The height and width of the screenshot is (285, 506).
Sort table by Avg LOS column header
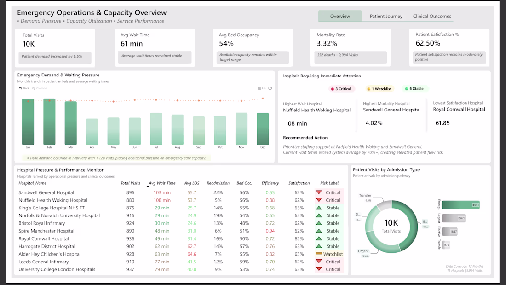[192, 183]
